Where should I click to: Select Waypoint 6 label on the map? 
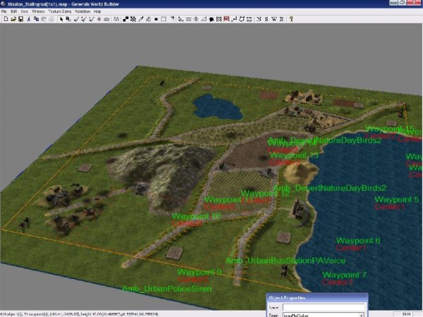coord(358,241)
